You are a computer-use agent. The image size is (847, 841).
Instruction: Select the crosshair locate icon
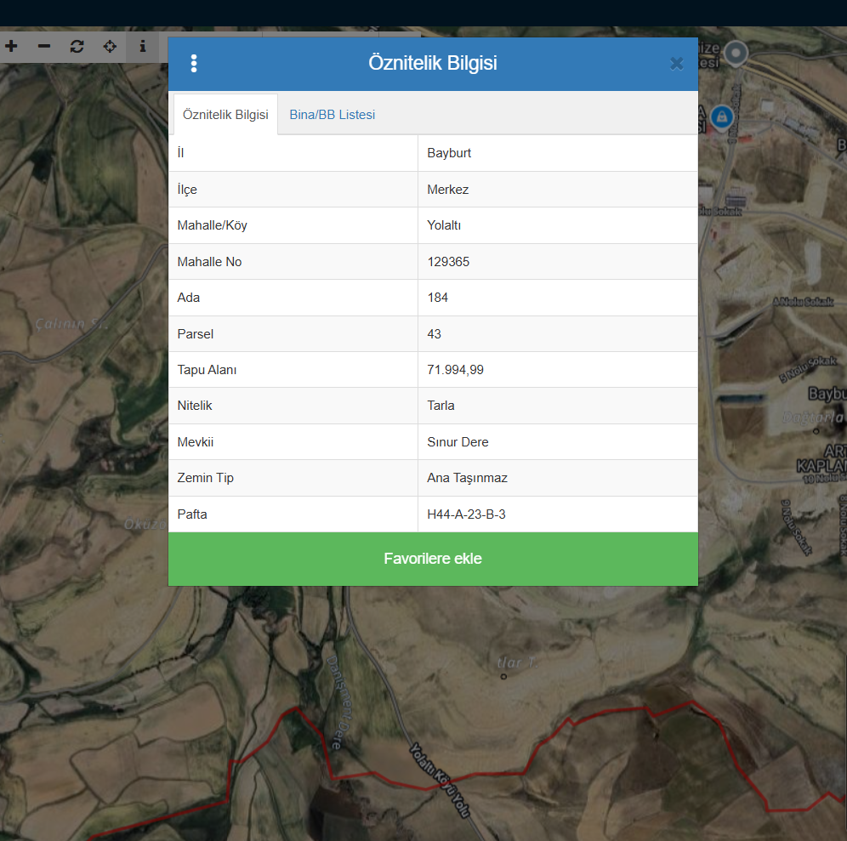pos(110,46)
